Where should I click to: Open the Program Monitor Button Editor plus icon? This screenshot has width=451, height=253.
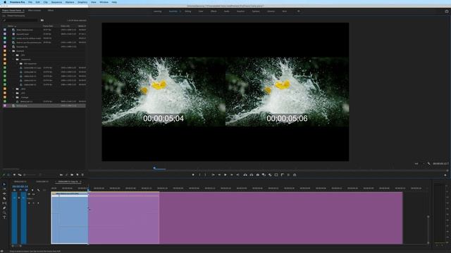click(x=445, y=175)
